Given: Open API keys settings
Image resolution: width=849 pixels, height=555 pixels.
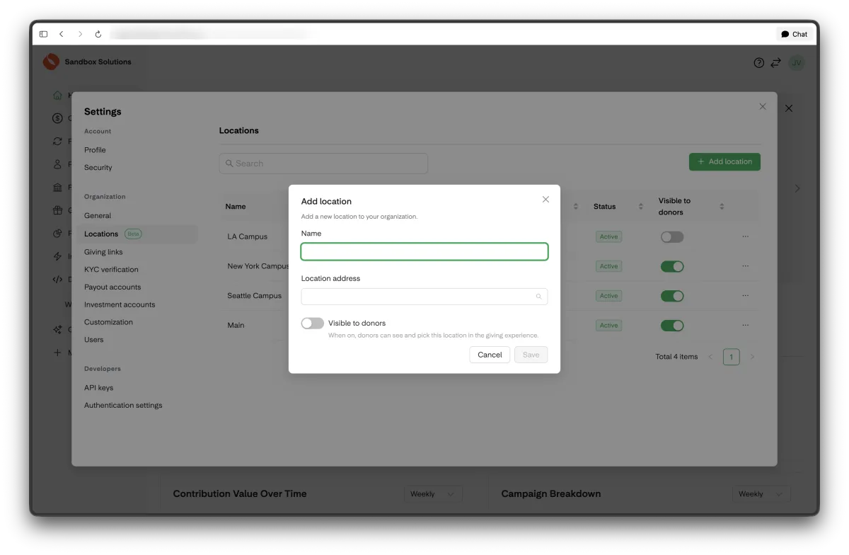Looking at the screenshot, I should pyautogui.click(x=98, y=388).
